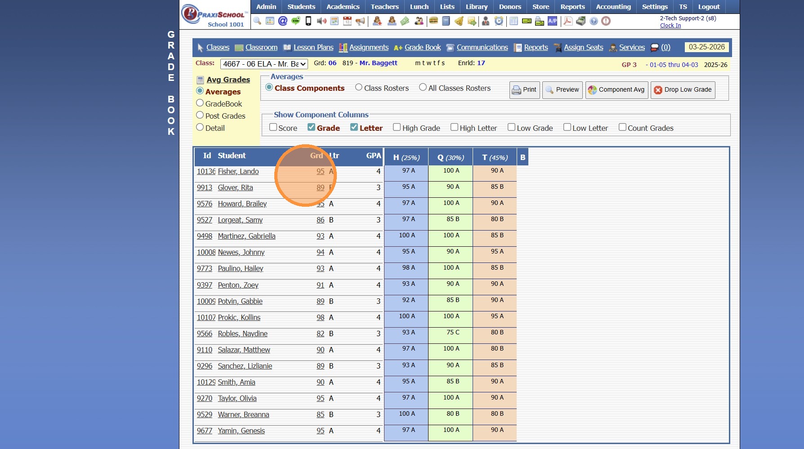Open the Teachers menu

(x=384, y=7)
